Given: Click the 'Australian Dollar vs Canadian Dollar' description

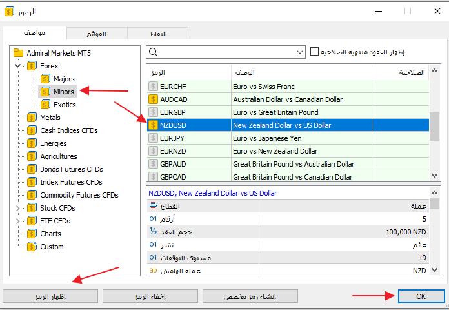Looking at the screenshot, I should click(x=288, y=99).
